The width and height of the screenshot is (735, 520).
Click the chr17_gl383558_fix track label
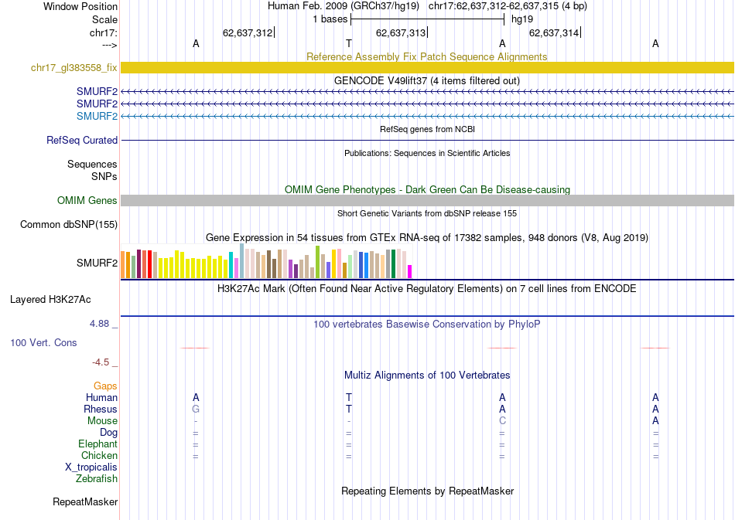[74, 67]
